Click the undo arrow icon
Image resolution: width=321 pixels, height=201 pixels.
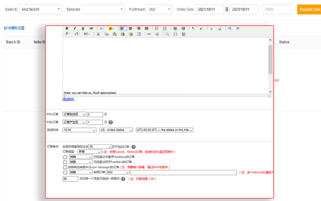click(230, 28)
